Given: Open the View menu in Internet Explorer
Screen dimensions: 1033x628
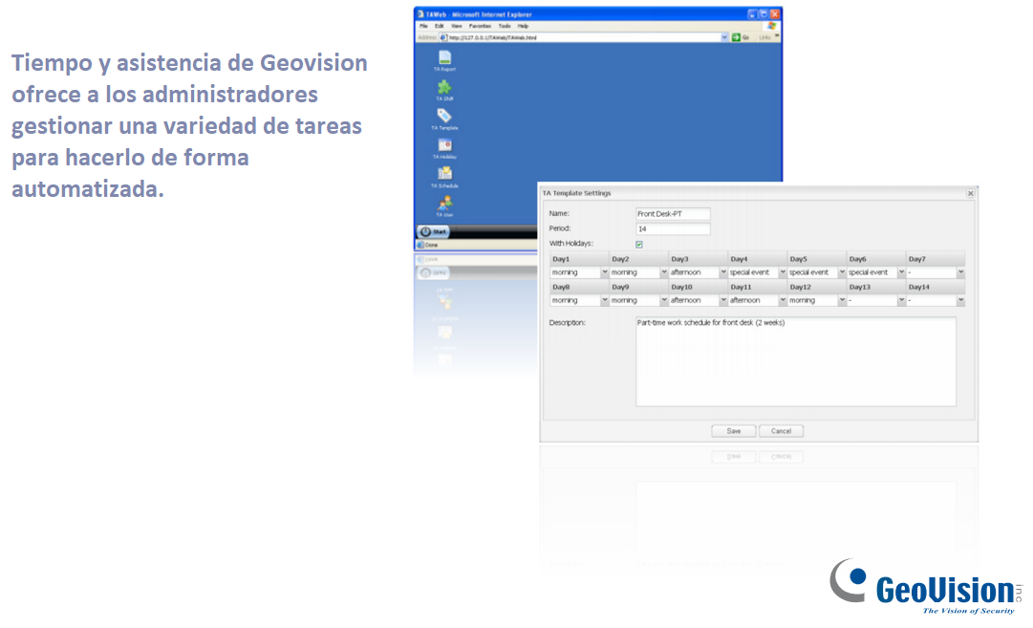Looking at the screenshot, I should pyautogui.click(x=456, y=27).
